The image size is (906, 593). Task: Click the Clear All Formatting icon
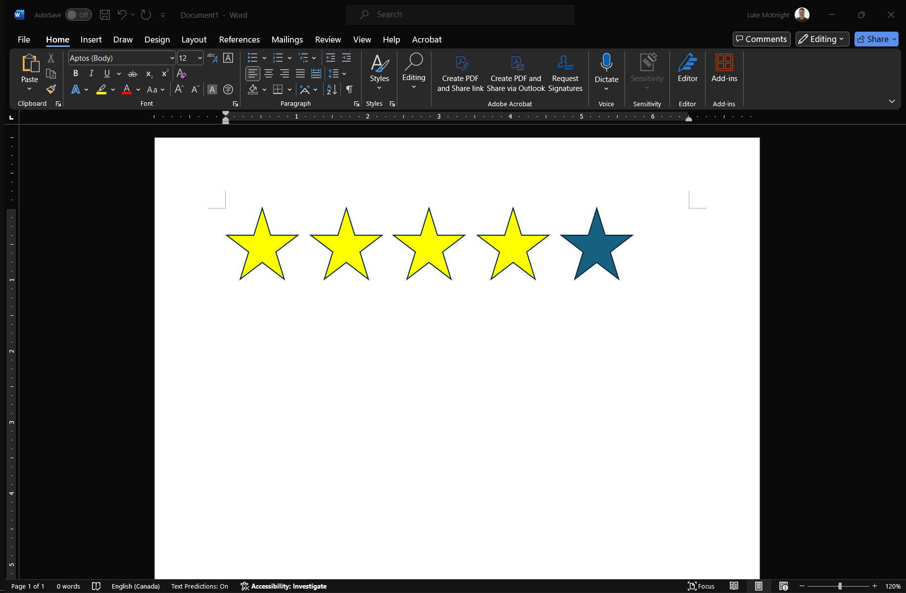(182, 74)
